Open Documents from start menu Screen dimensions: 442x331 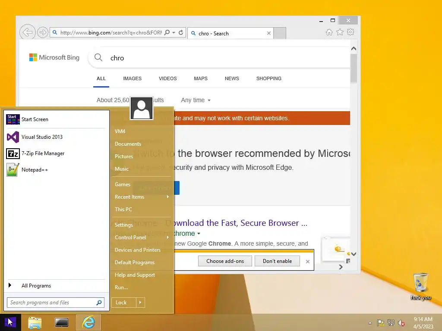click(128, 144)
